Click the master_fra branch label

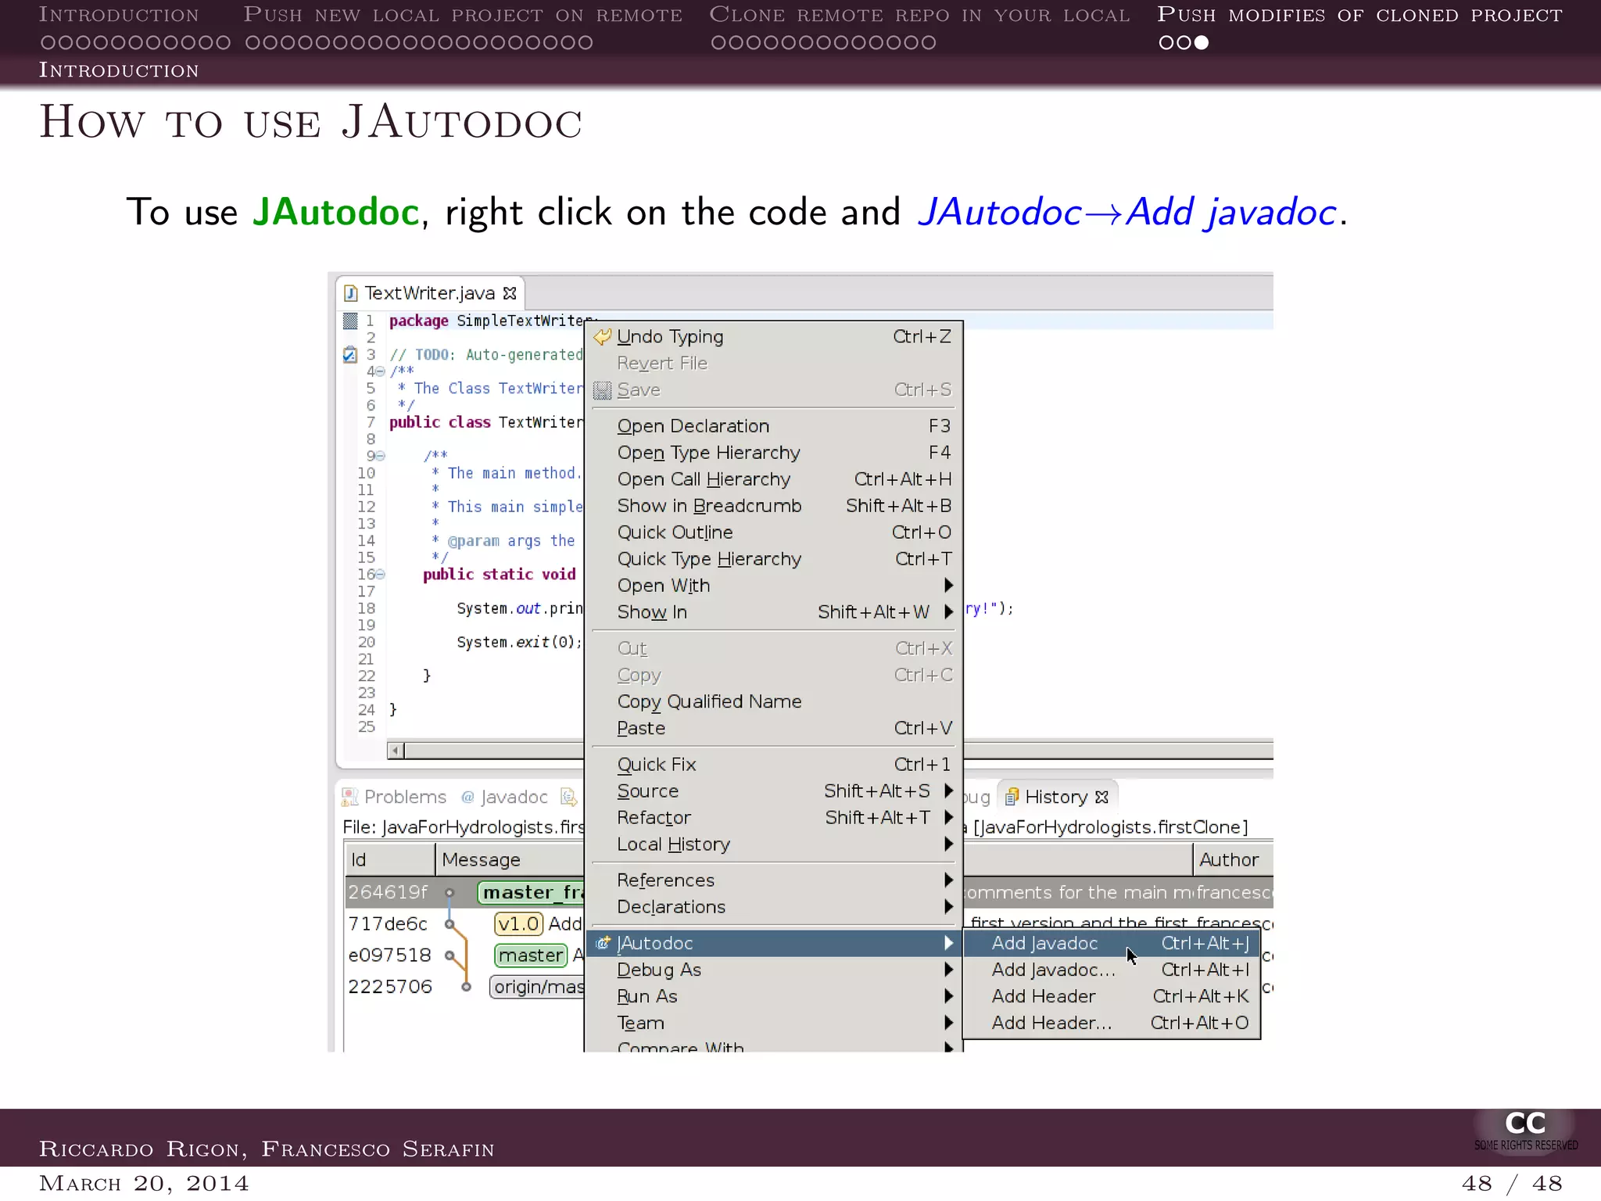click(x=532, y=892)
